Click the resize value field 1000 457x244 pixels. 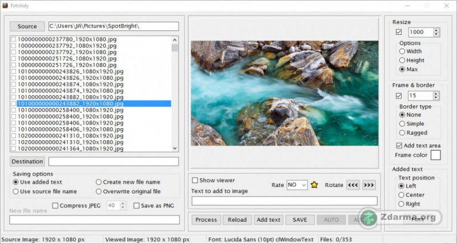(420, 32)
